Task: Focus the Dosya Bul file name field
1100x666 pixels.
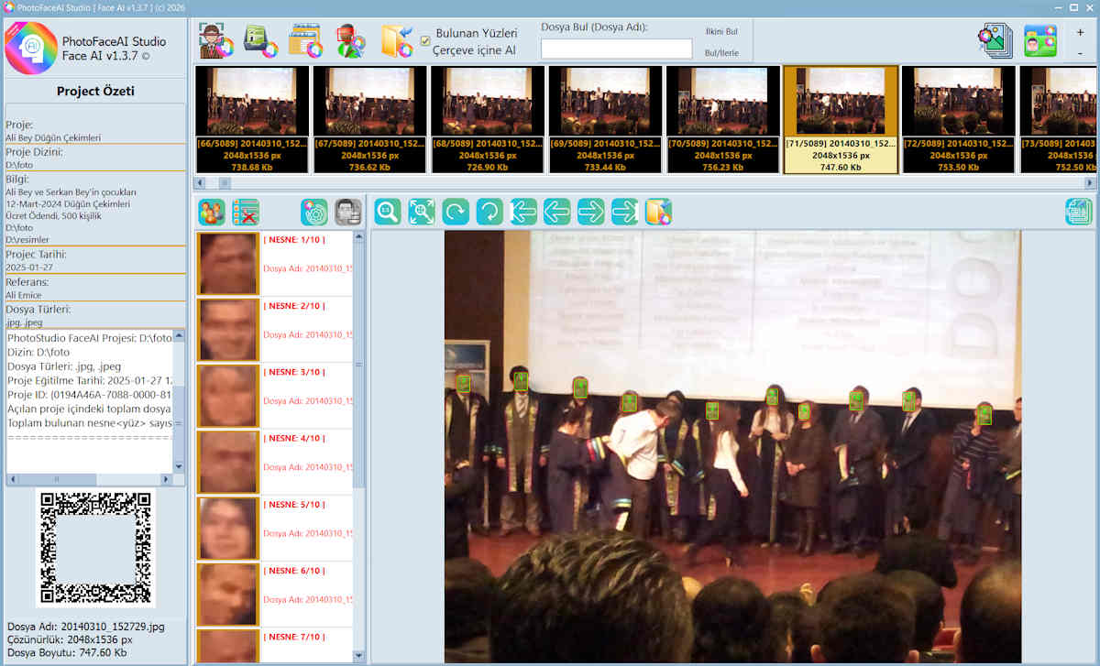Action: (617, 49)
